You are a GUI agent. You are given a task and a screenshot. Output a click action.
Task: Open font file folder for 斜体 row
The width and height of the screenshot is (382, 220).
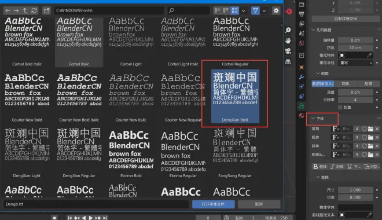(370, 146)
